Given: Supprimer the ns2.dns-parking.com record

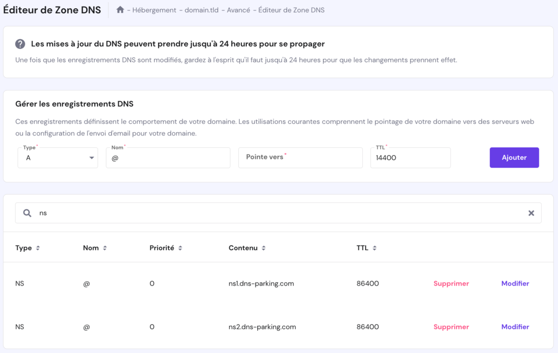Looking at the screenshot, I should point(451,327).
